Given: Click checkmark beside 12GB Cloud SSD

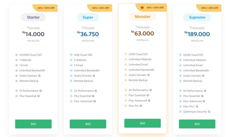Looking at the screenshot, I should tap(126, 54).
